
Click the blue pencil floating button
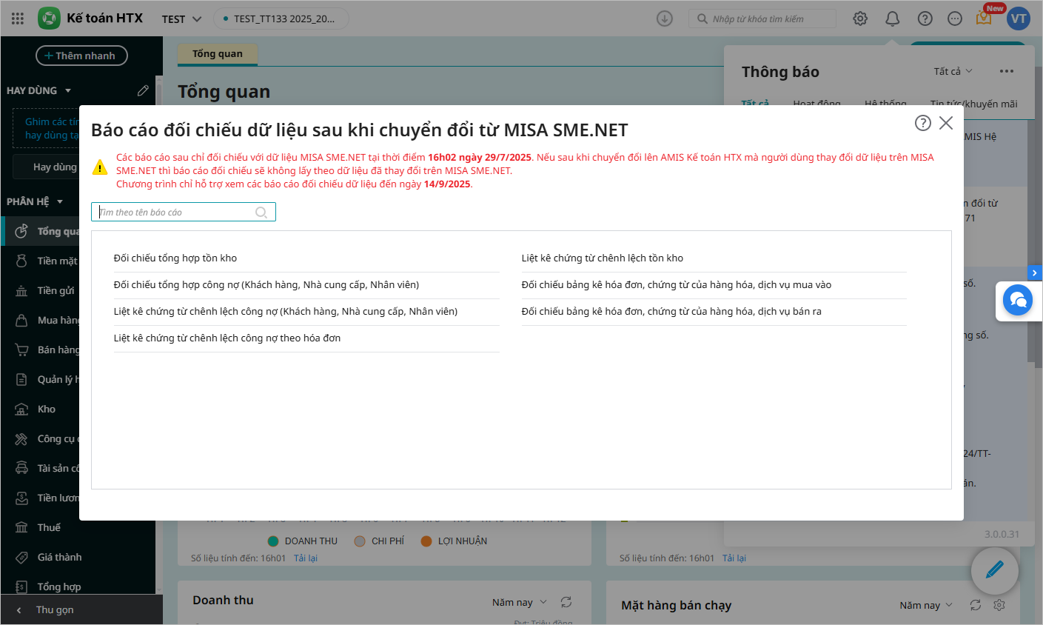[994, 570]
